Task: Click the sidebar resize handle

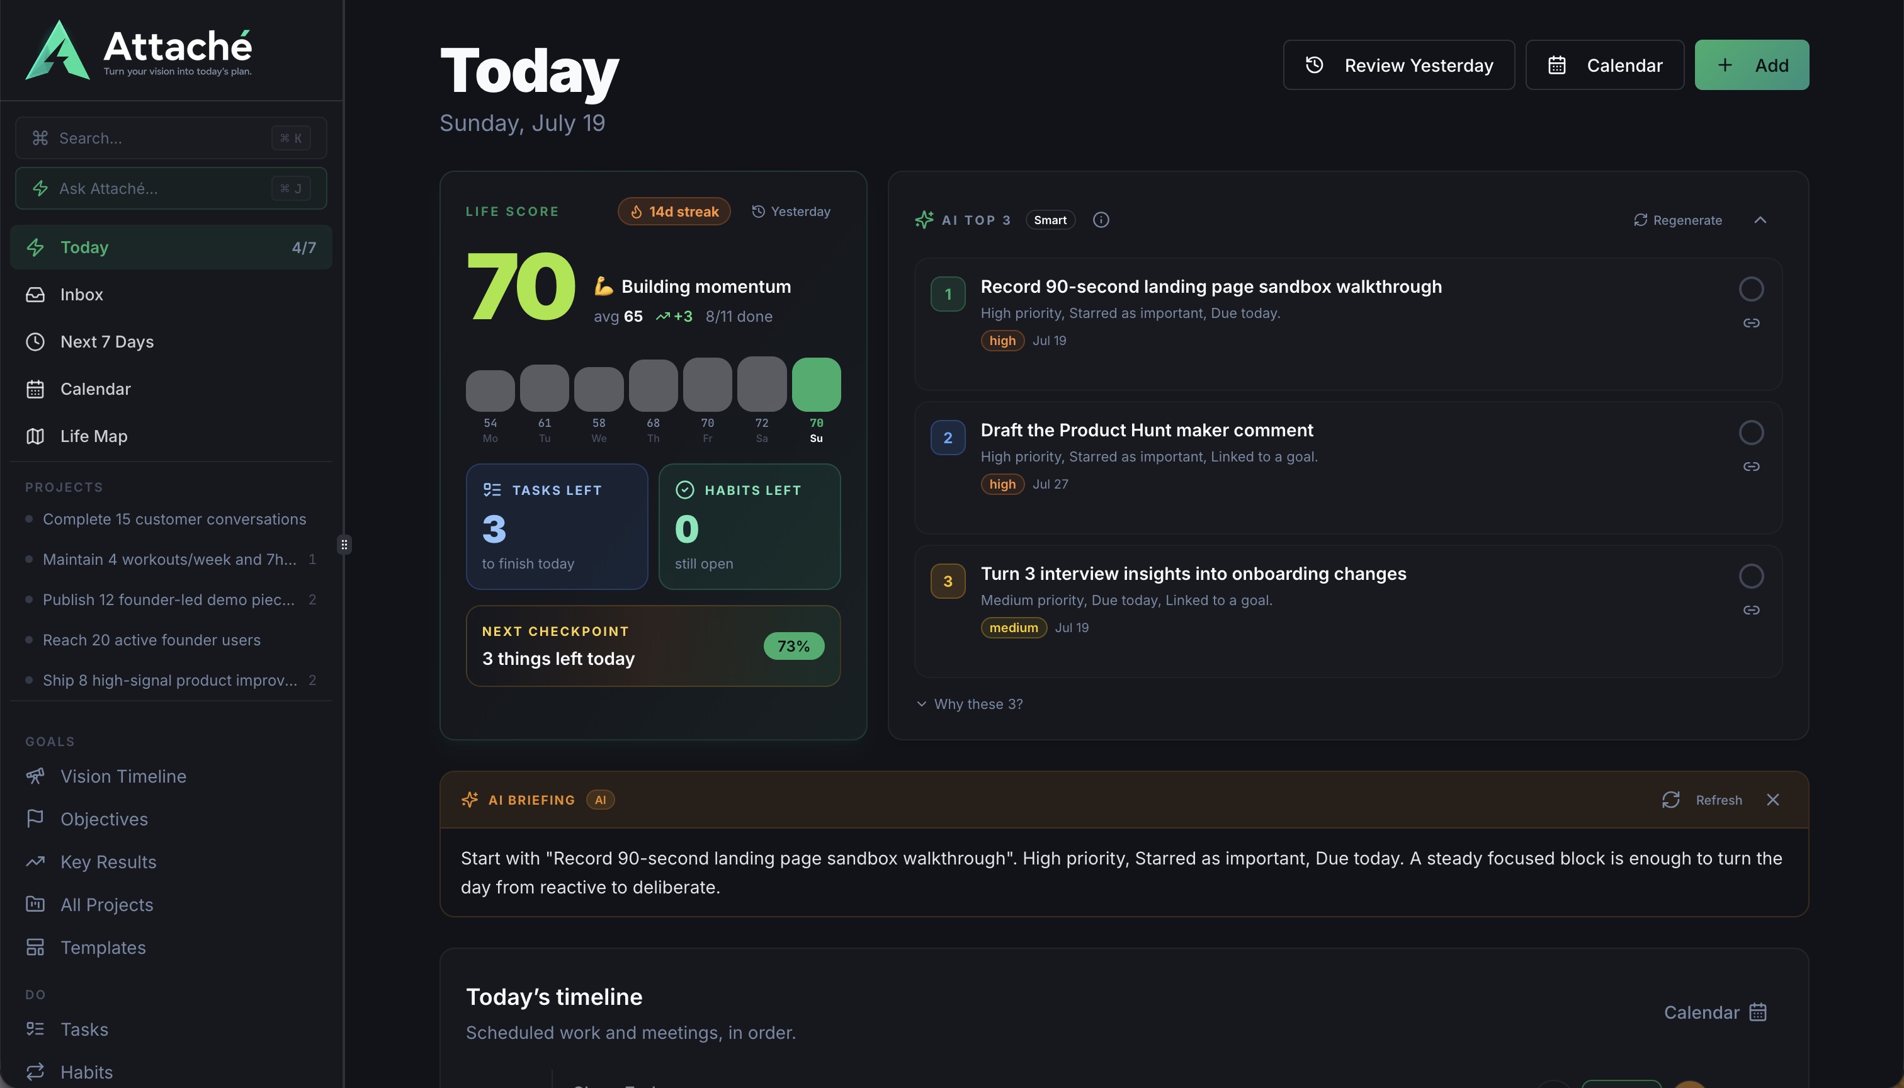Action: click(344, 544)
